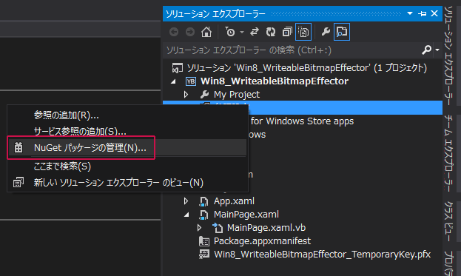Click the VB project icon
The height and width of the screenshot is (276, 461).
pyautogui.click(x=191, y=81)
